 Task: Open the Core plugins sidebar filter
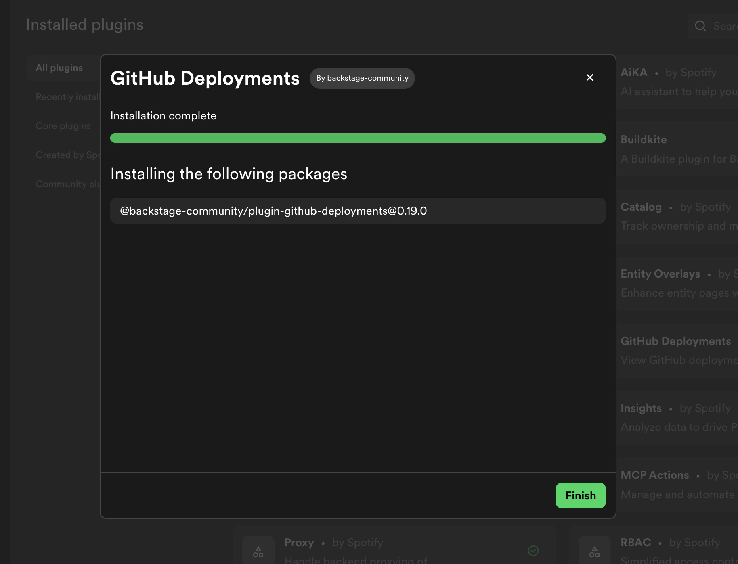[63, 126]
